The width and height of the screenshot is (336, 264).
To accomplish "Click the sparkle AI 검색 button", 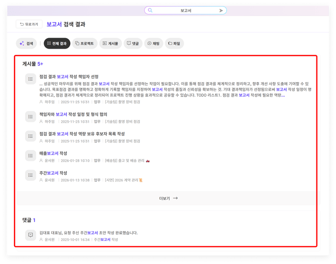I will tap(27, 44).
